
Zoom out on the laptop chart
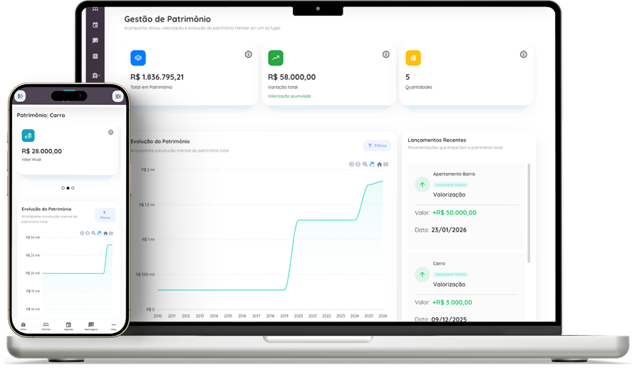click(x=358, y=164)
